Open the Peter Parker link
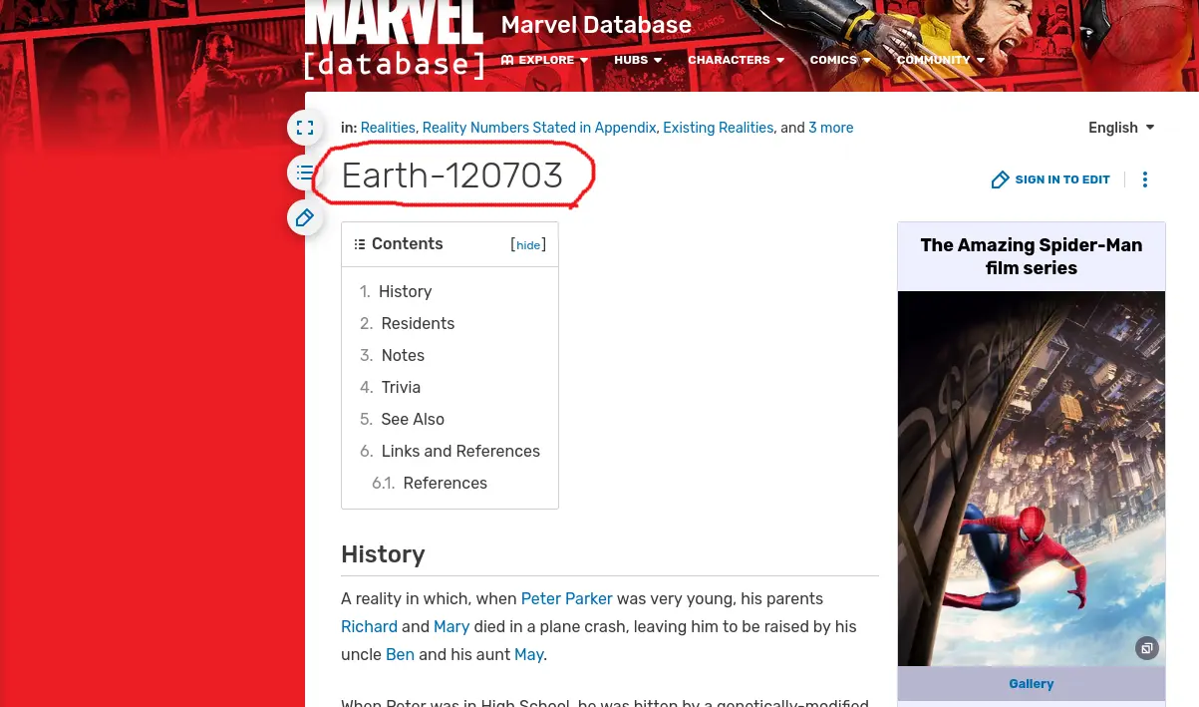1199x707 pixels. (x=566, y=598)
